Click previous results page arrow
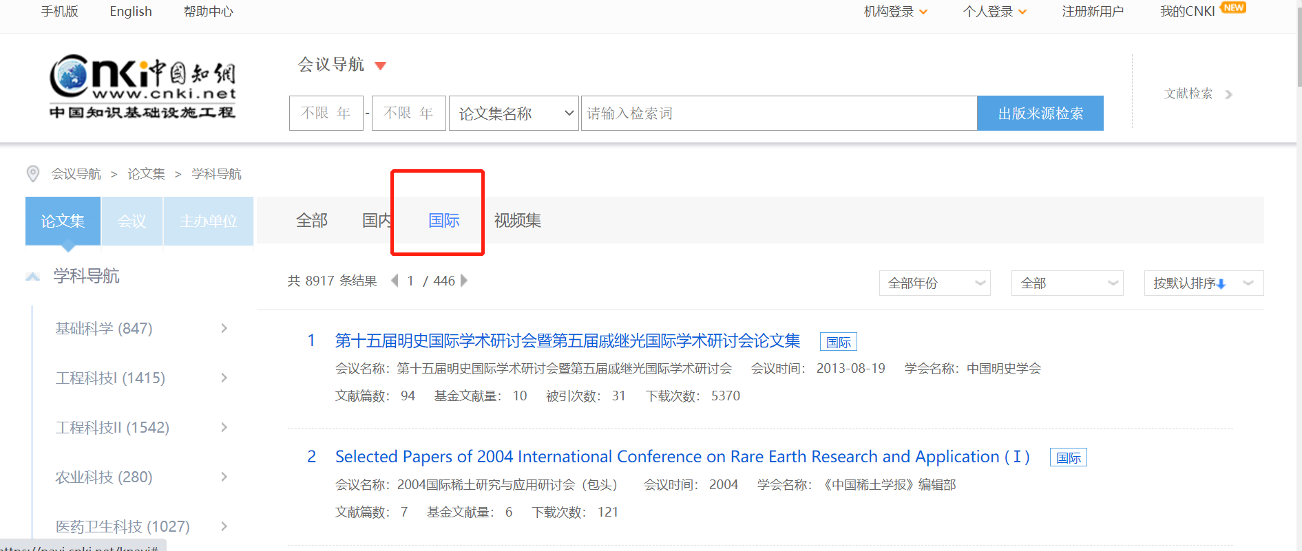 click(x=395, y=281)
